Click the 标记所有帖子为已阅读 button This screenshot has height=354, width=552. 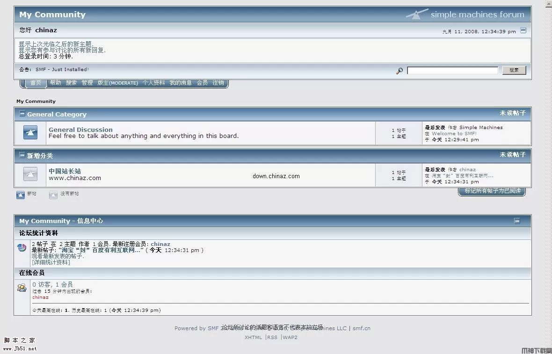[492, 191]
